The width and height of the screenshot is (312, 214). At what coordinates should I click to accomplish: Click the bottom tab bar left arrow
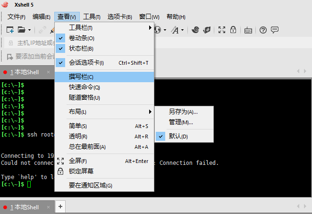point(298,206)
